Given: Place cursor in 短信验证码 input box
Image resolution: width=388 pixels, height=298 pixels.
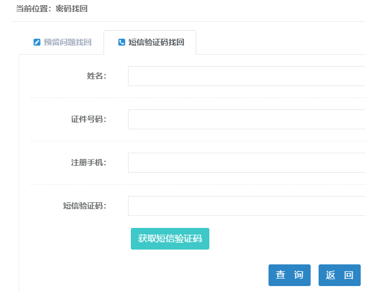Looking at the screenshot, I should [246, 206].
